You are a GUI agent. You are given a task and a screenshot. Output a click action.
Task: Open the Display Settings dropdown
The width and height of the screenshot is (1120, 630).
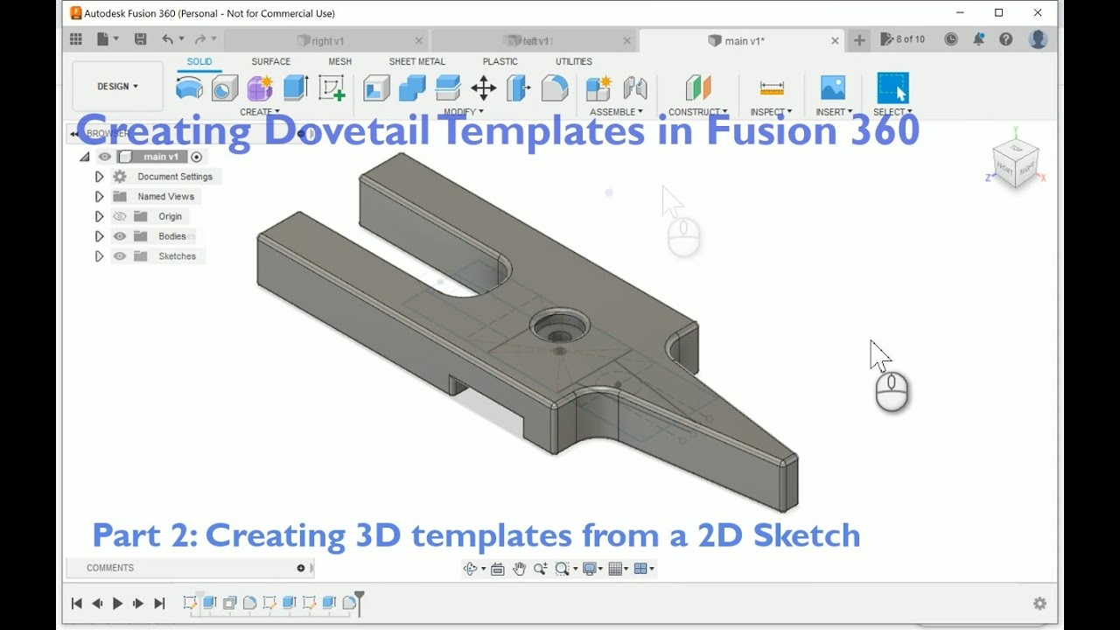590,568
